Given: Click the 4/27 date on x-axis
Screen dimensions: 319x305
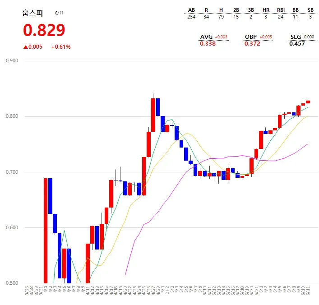Looking at the screenshot, I should (x=153, y=291).
